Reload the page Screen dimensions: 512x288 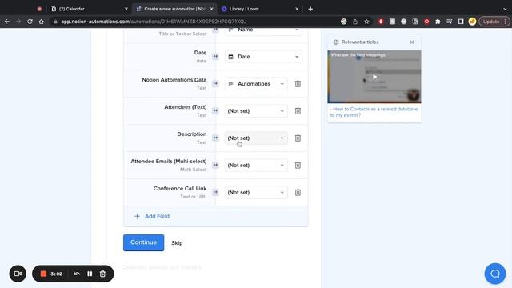coord(30,22)
